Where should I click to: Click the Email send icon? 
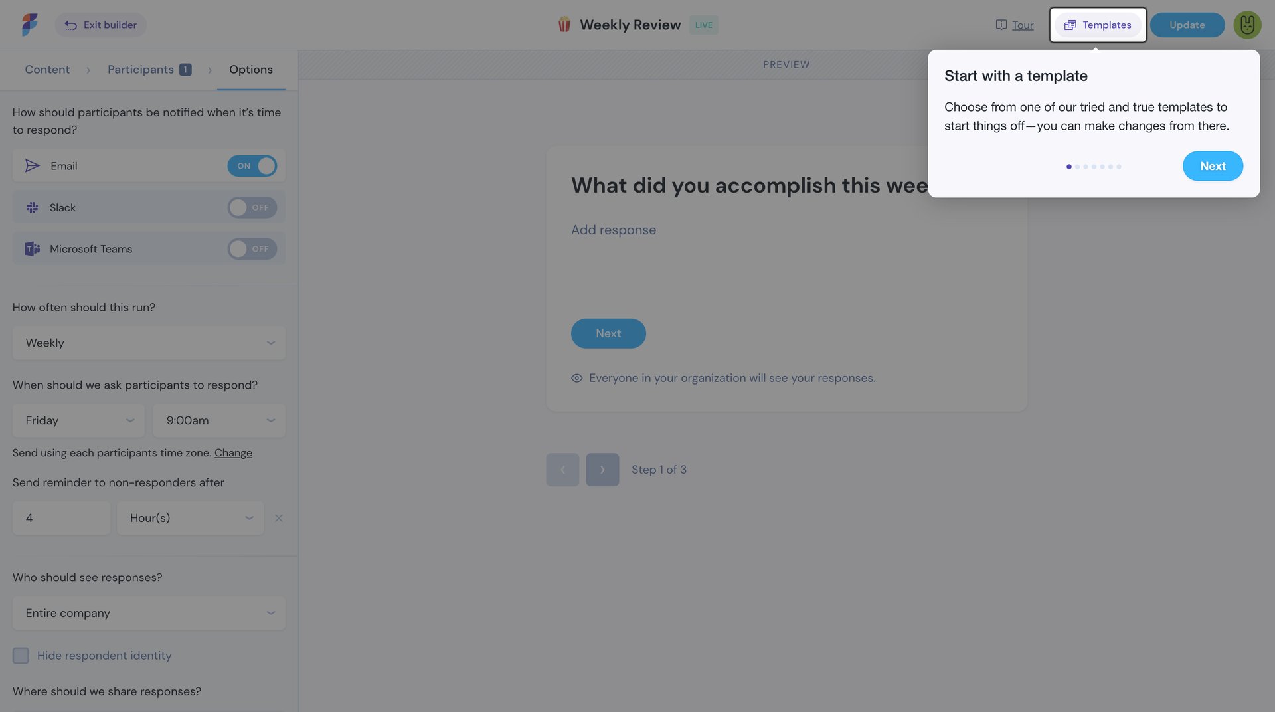[32, 165]
